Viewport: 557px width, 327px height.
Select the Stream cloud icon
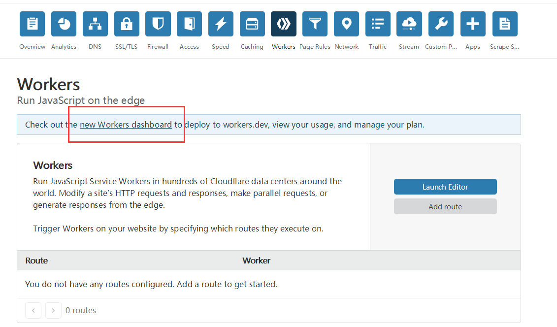pyautogui.click(x=409, y=24)
